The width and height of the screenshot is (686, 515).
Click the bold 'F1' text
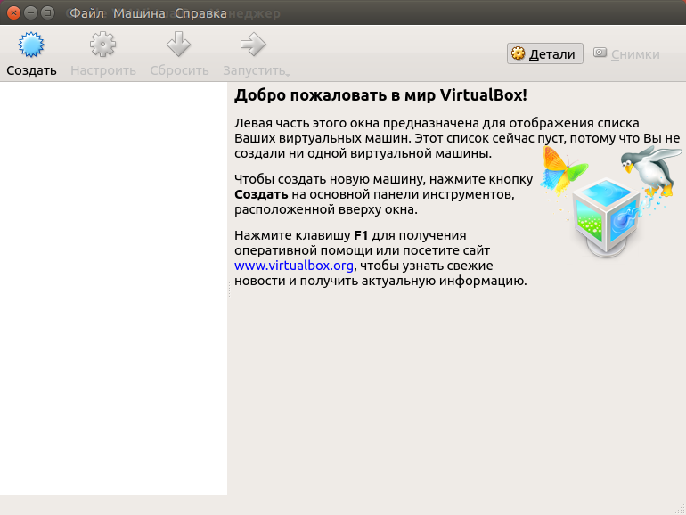click(x=361, y=235)
